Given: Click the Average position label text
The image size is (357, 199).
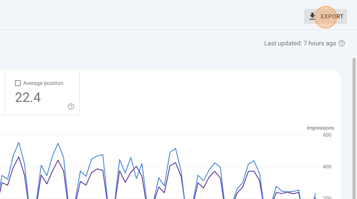Looking at the screenshot, I should point(43,83).
